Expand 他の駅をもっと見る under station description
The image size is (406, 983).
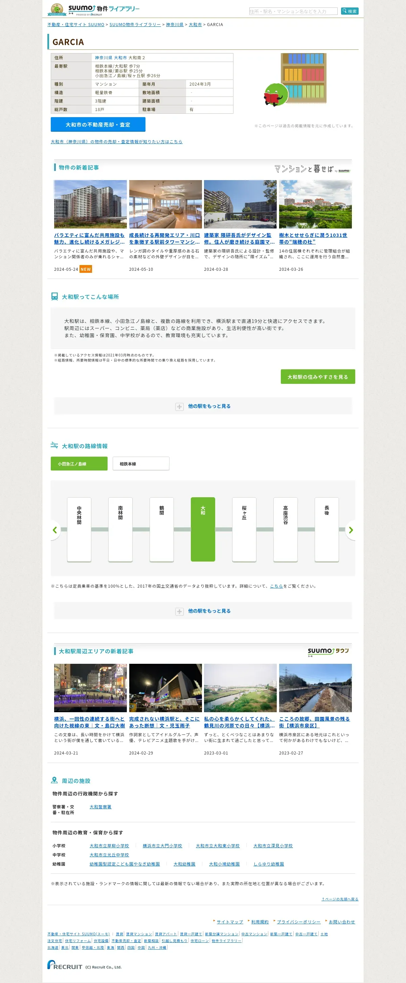point(203,406)
